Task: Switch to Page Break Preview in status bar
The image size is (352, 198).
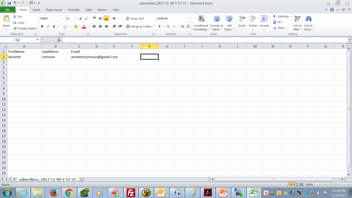Action: 301,184
